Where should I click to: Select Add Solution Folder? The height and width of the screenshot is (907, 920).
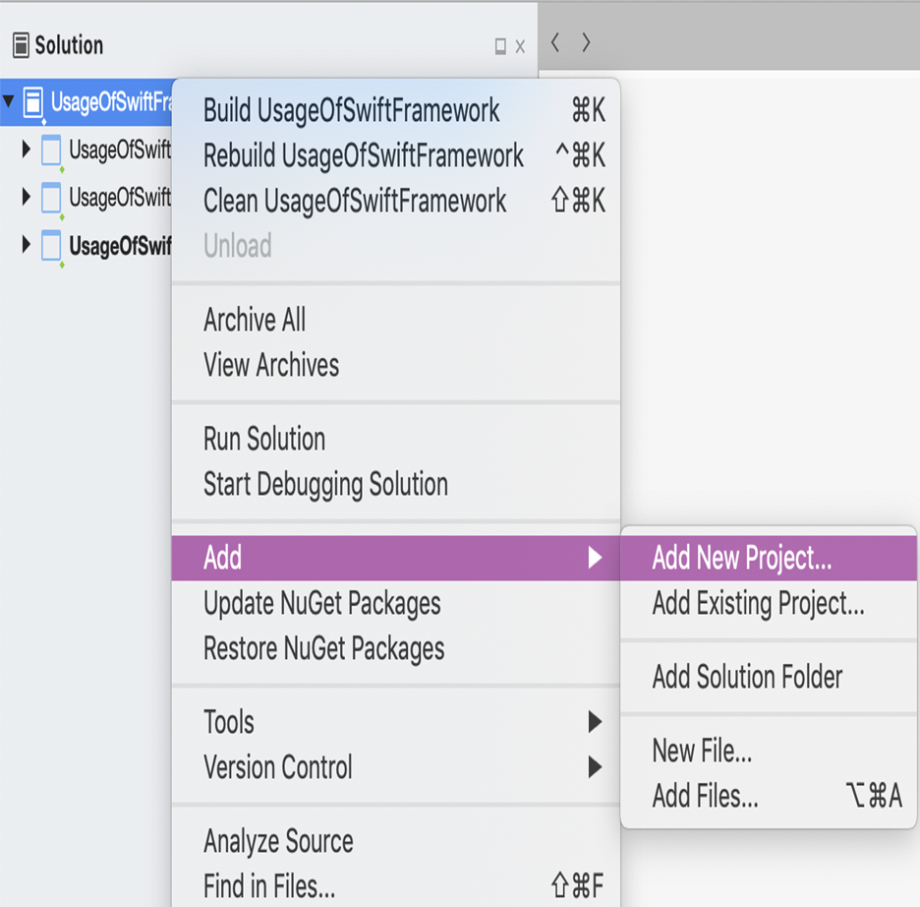tap(769, 676)
